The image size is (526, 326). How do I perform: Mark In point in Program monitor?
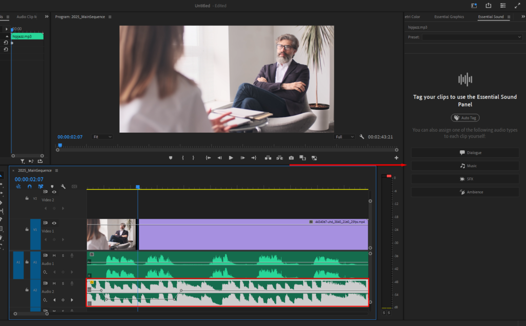pyautogui.click(x=183, y=158)
